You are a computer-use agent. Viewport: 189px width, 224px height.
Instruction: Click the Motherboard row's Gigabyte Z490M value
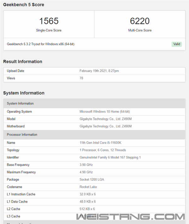tap(106, 126)
